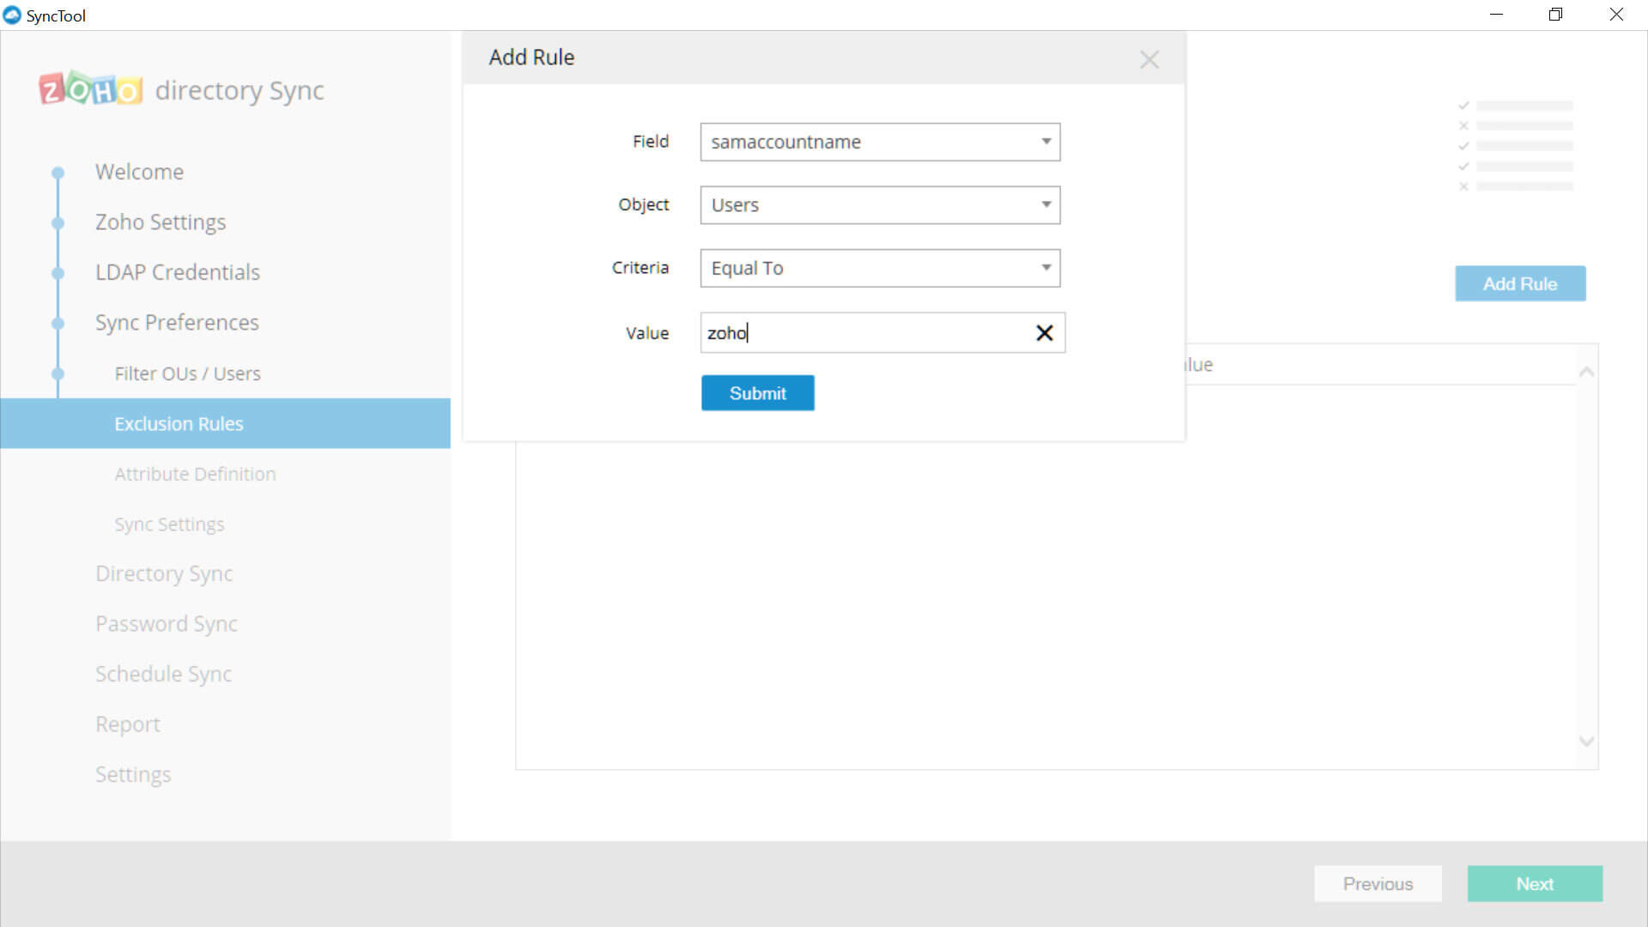
Task: Click the rules checklist illustration
Action: (x=1517, y=146)
